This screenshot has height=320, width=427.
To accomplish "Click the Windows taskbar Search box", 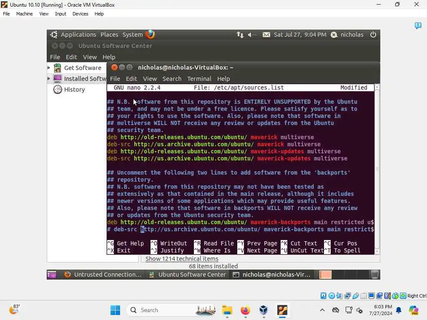I will point(172,310).
